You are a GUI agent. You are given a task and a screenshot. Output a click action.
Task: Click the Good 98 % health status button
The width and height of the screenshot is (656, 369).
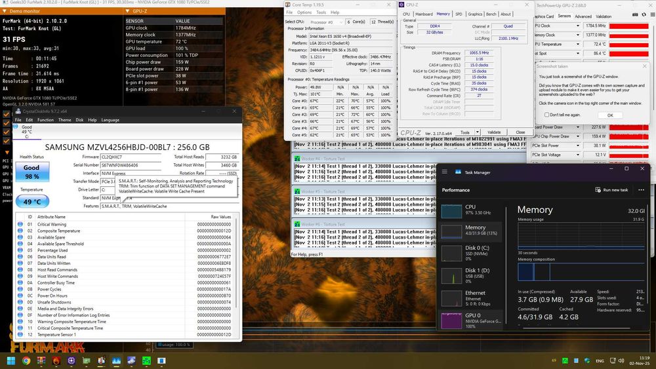[x=31, y=172]
